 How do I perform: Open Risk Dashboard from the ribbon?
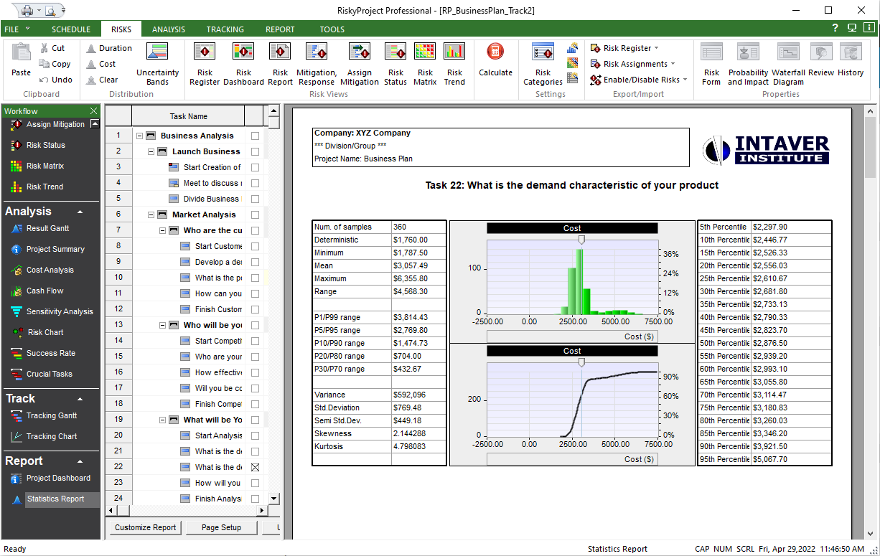click(x=243, y=63)
